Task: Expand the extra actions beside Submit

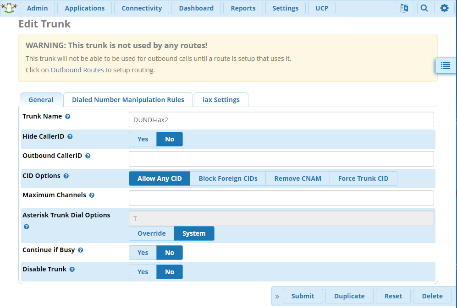Action: click(x=277, y=296)
